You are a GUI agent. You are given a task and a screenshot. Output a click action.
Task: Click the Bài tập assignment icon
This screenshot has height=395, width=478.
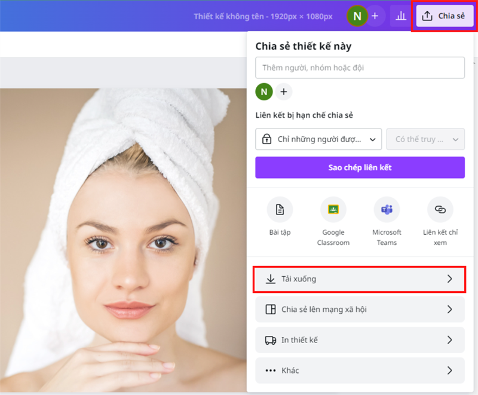(x=280, y=210)
